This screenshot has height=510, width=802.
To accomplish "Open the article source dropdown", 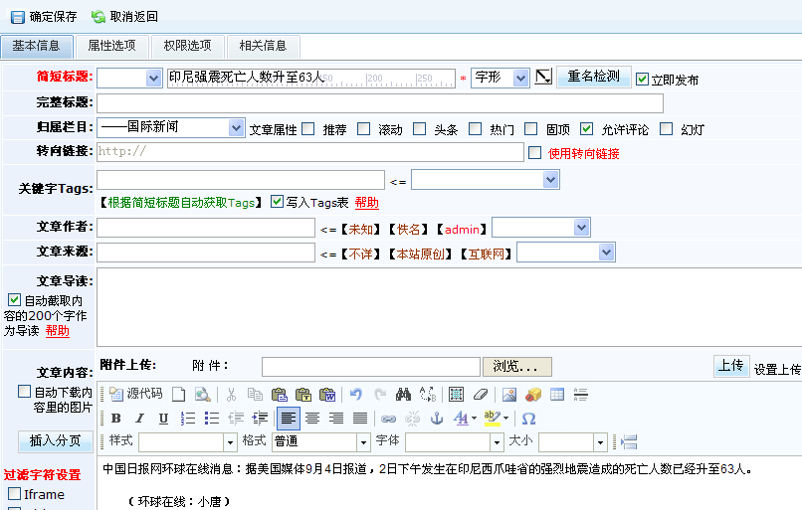I will pyautogui.click(x=566, y=252).
